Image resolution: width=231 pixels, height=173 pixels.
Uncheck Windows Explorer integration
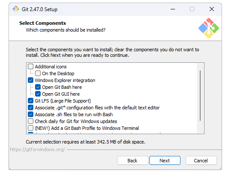pyautogui.click(x=30, y=80)
